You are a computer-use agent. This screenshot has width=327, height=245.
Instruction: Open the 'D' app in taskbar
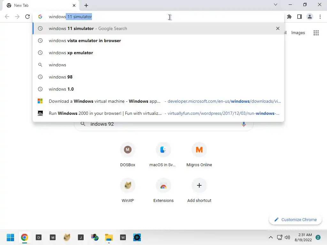(x=39, y=237)
